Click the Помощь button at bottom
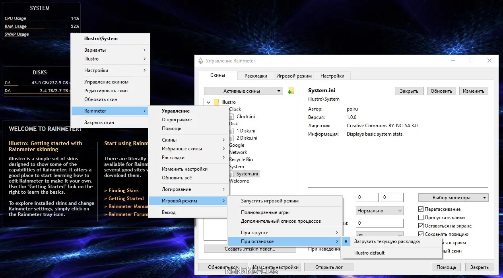 click(x=446, y=267)
